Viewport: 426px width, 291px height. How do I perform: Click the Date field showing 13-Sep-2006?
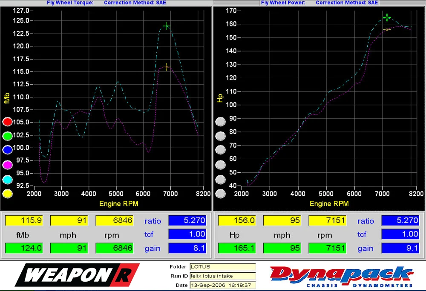[222, 285]
